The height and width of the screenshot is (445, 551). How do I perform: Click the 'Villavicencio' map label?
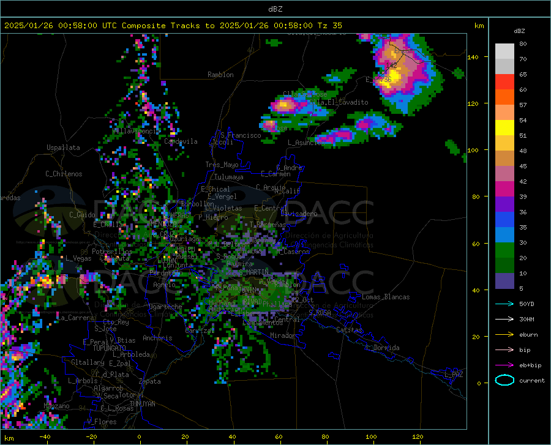coord(136,131)
